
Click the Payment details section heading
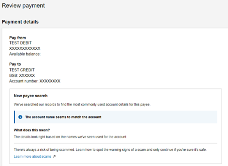click(x=20, y=22)
